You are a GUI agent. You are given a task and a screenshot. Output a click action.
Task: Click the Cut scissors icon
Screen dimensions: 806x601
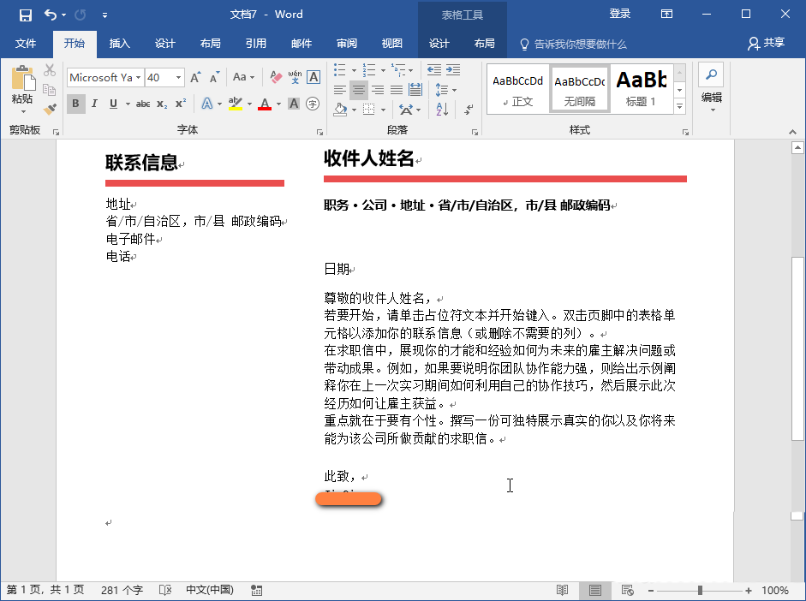[50, 71]
